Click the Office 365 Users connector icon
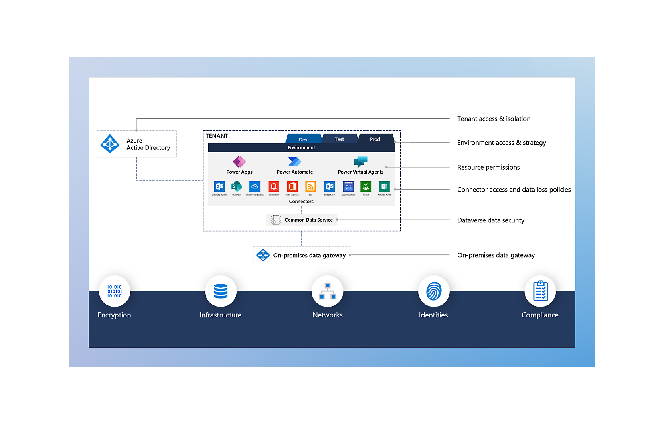 [292, 186]
